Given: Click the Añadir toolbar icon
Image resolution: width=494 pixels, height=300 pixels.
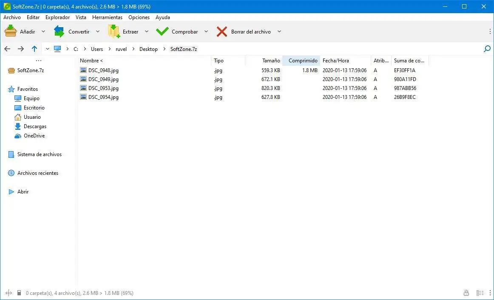Looking at the screenshot, I should (10, 31).
